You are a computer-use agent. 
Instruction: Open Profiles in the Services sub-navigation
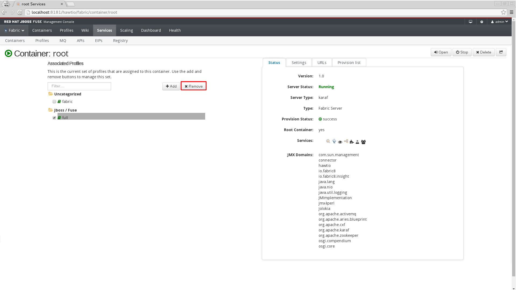pos(42,41)
